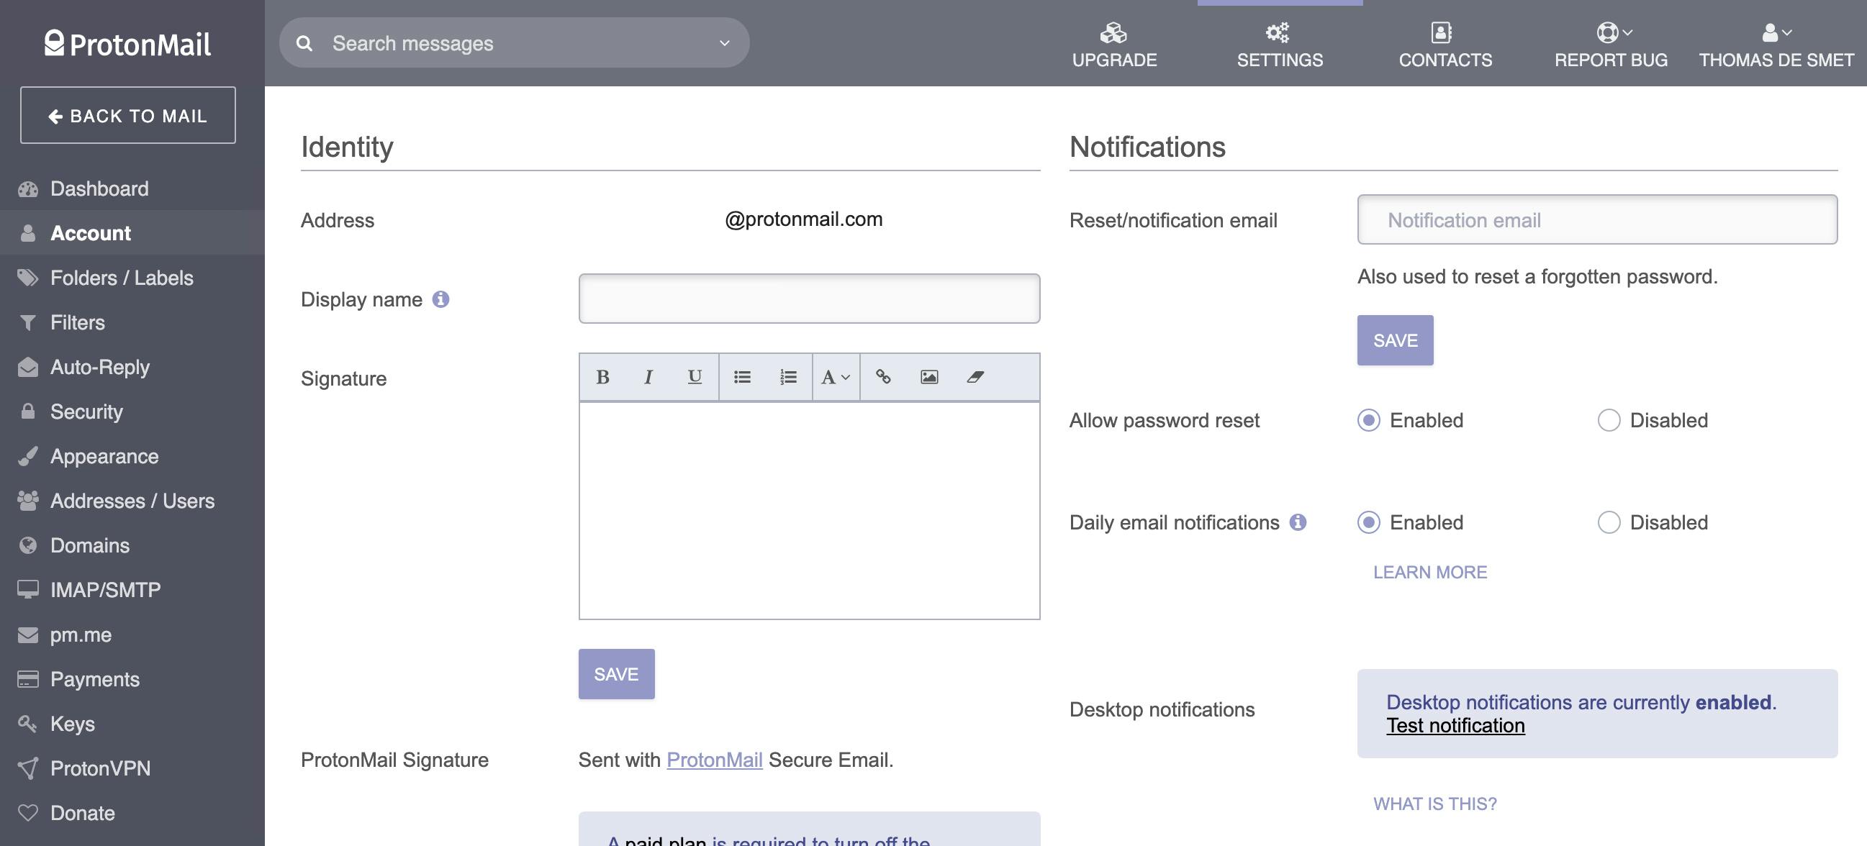This screenshot has width=1867, height=846.
Task: Click the insert image icon
Action: 929,377
